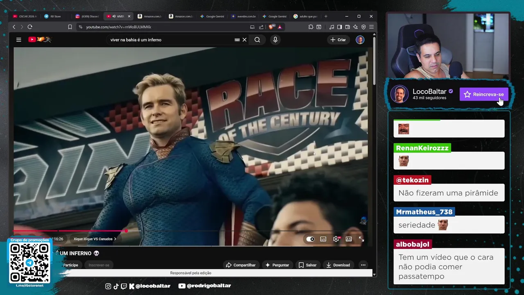
Task: Click the Download button
Action: (x=338, y=265)
